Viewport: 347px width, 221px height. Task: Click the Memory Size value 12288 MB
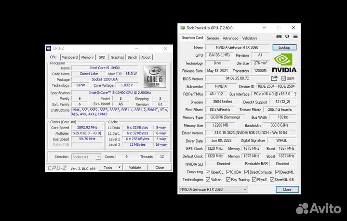tap(220, 125)
